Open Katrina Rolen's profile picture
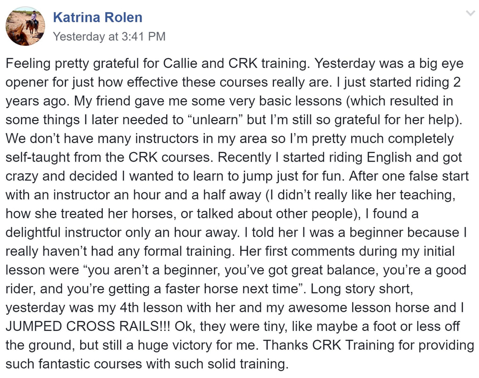Screen dimensions: 479x378 (x=25, y=26)
